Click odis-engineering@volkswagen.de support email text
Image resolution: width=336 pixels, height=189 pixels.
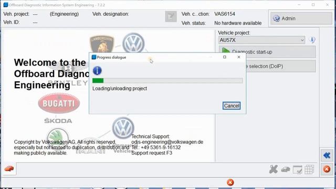click(167, 142)
